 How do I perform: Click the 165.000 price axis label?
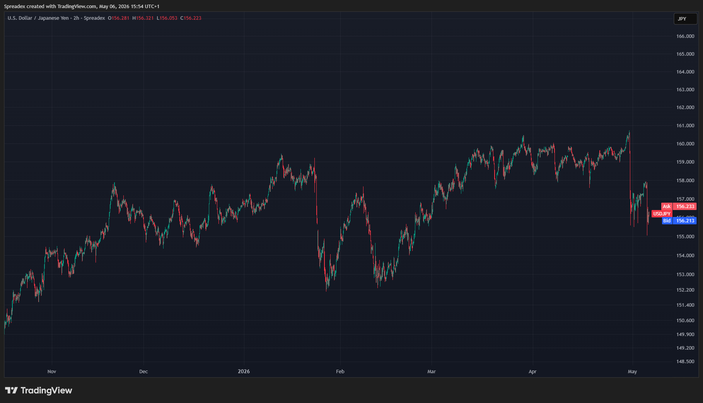685,54
